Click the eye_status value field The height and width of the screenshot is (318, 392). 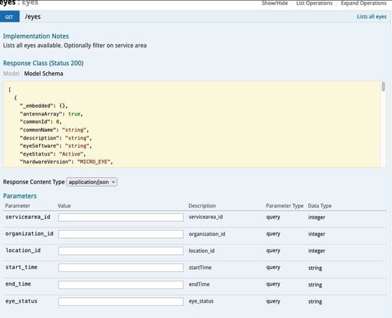120,301
